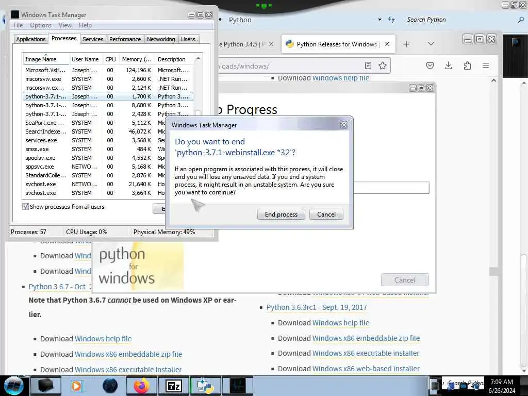Open Firefox downloads icon
Screen dimensions: 528x396
[448, 65]
